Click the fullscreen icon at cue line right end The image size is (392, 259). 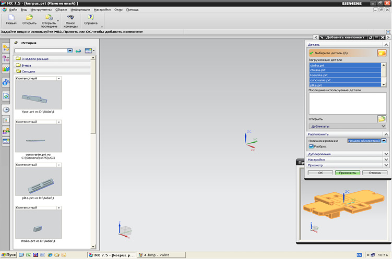click(388, 32)
